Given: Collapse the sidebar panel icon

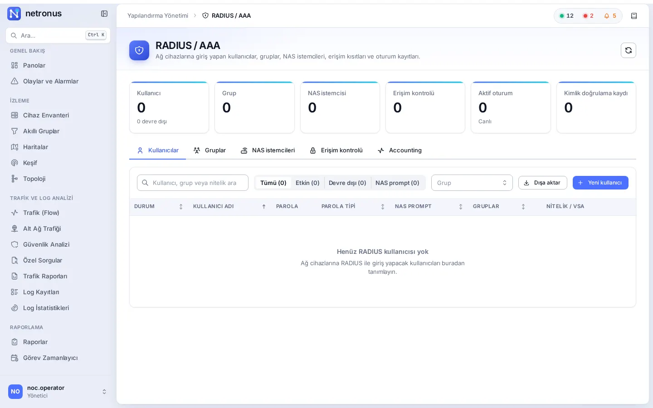Looking at the screenshot, I should click(x=104, y=14).
